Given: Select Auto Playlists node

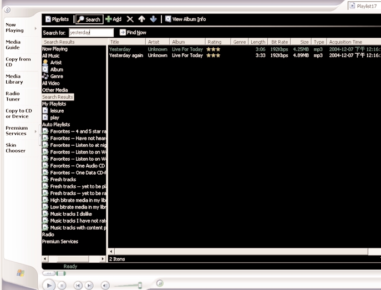Looking at the screenshot, I should pyautogui.click(x=56, y=125).
